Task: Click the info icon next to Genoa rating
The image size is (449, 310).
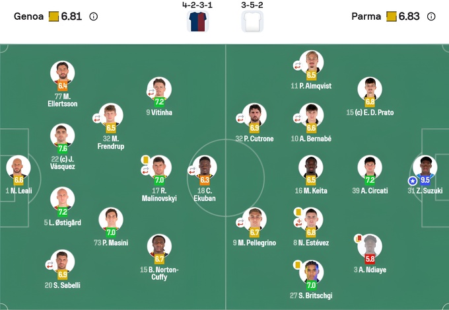Action: point(93,17)
